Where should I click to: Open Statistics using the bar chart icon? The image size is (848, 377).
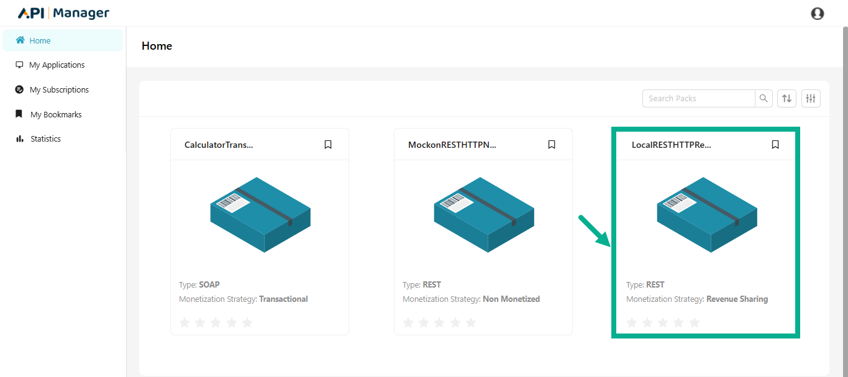(20, 139)
